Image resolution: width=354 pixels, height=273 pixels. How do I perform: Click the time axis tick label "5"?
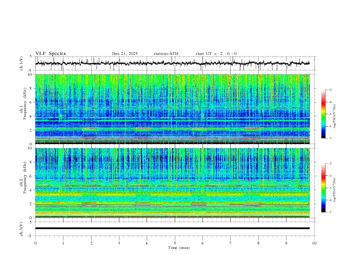175,243
